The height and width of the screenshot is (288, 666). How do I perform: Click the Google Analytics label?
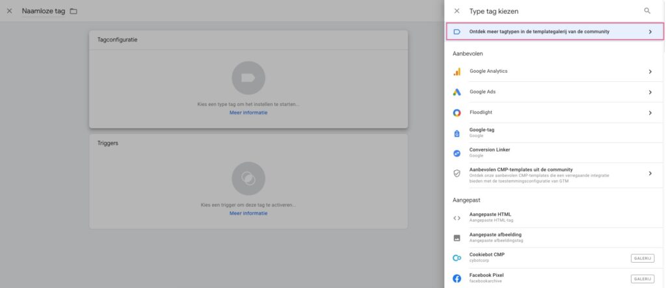(x=488, y=72)
